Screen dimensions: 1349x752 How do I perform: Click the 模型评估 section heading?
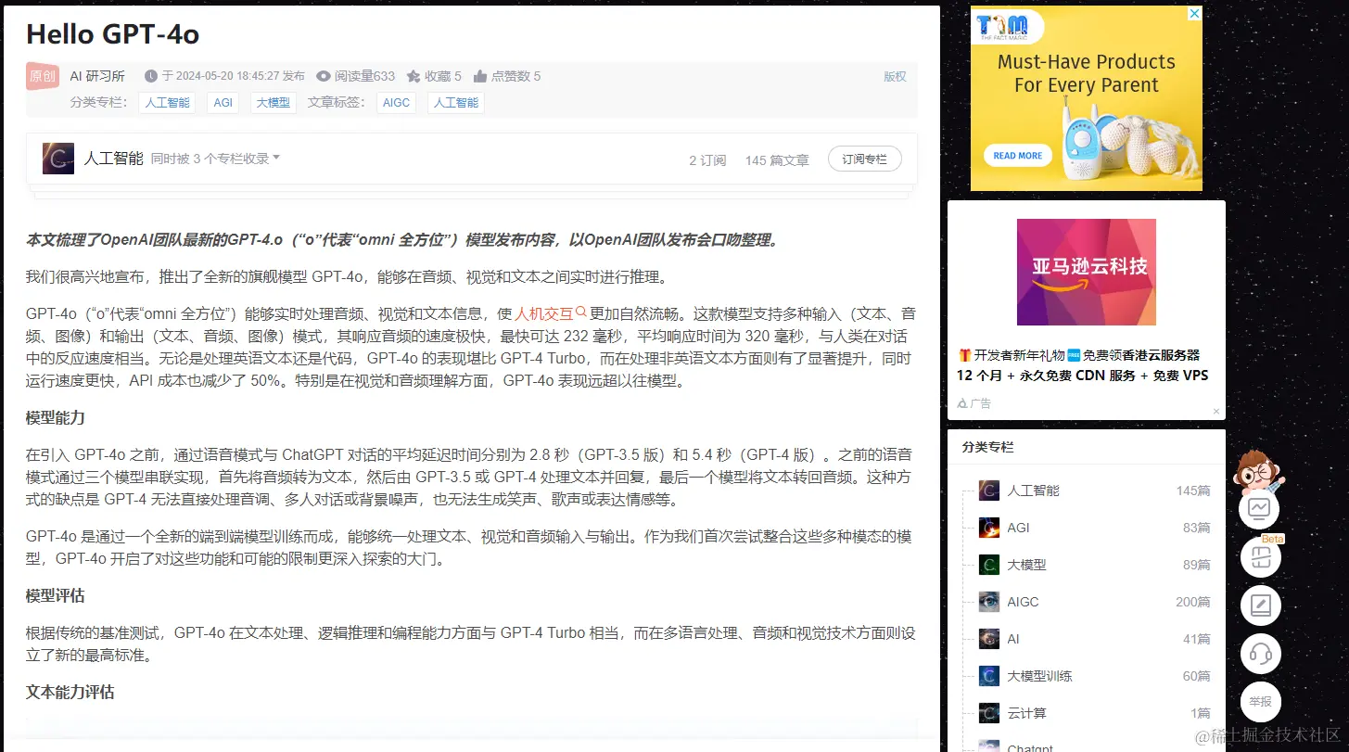tap(56, 596)
